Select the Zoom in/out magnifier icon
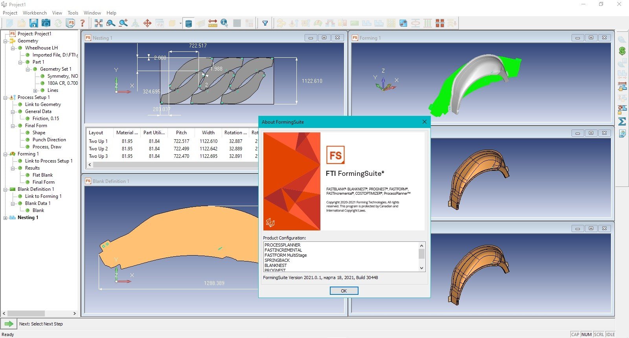The image size is (629, 338). click(x=123, y=23)
